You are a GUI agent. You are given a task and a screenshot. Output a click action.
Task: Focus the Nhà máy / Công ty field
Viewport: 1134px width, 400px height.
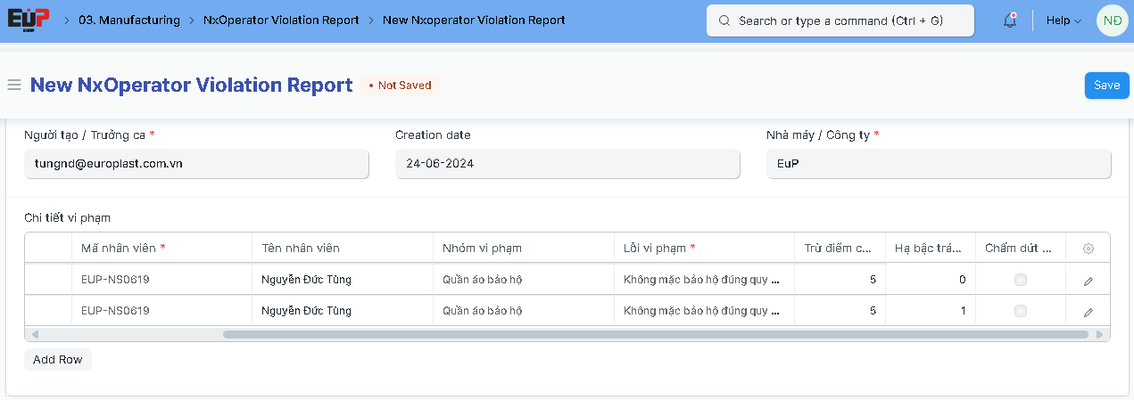point(939,164)
